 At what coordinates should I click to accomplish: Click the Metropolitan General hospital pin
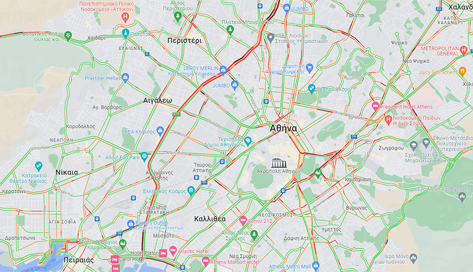[x=464, y=50]
